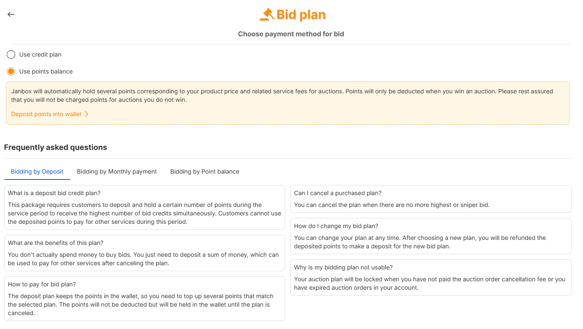
Task: Open the Deposit points into wallet link
Action: pos(46,114)
